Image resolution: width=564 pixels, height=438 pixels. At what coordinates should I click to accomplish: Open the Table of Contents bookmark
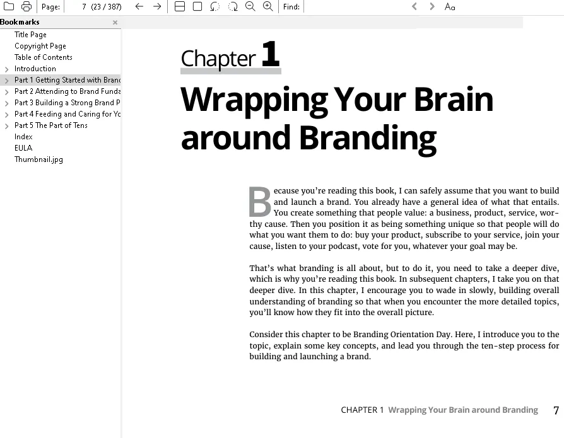point(44,57)
